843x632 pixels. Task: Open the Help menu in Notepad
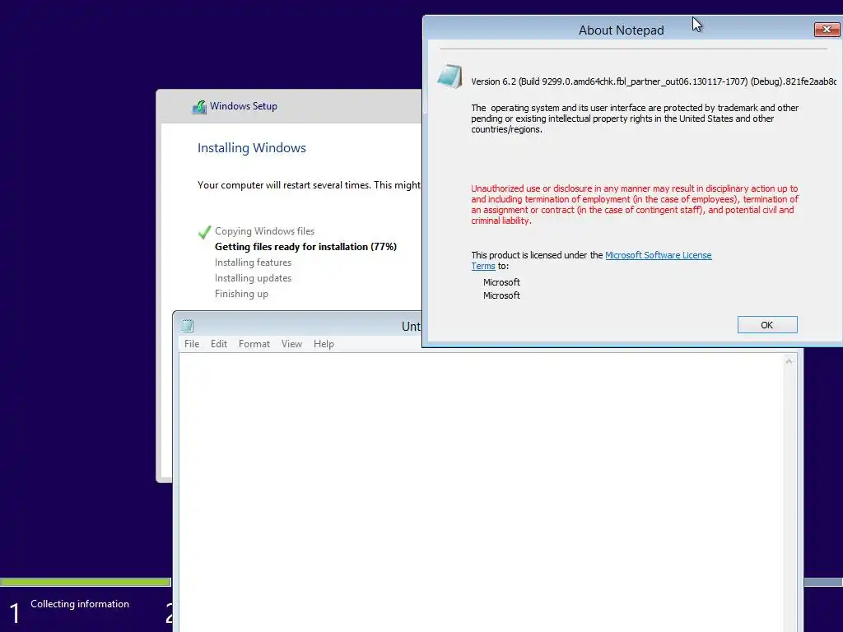pyautogui.click(x=324, y=344)
